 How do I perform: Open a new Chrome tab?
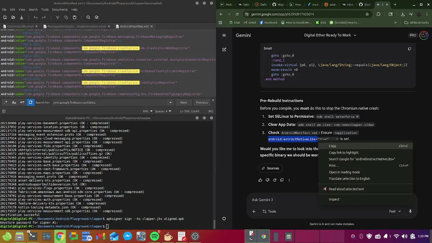coord(395,5)
